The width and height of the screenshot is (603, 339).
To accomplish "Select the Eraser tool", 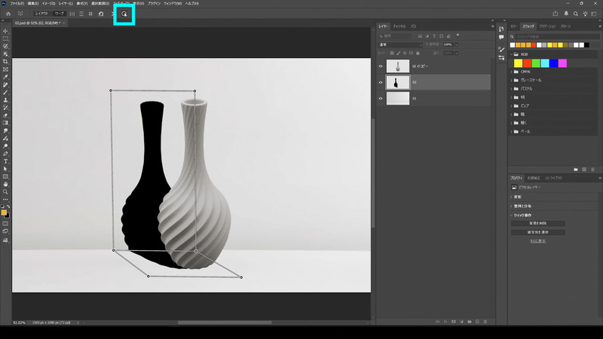I will tap(5, 115).
